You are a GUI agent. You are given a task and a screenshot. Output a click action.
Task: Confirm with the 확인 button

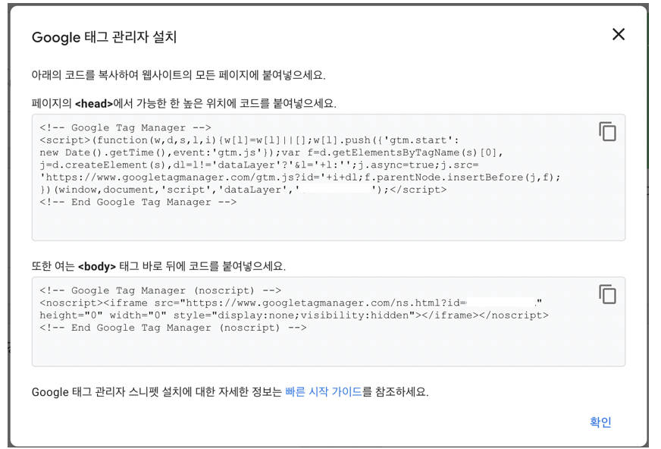point(600,422)
